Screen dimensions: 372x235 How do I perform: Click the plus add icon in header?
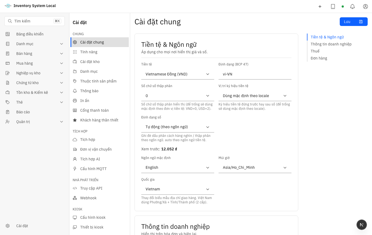(320, 6)
